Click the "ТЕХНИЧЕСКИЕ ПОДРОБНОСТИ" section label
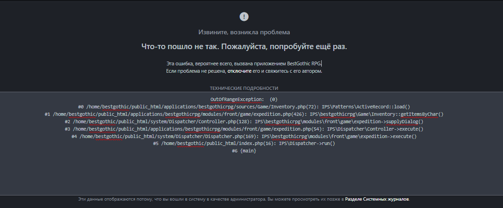Image resolution: width=503 pixels, height=208 pixels. pos(244,88)
